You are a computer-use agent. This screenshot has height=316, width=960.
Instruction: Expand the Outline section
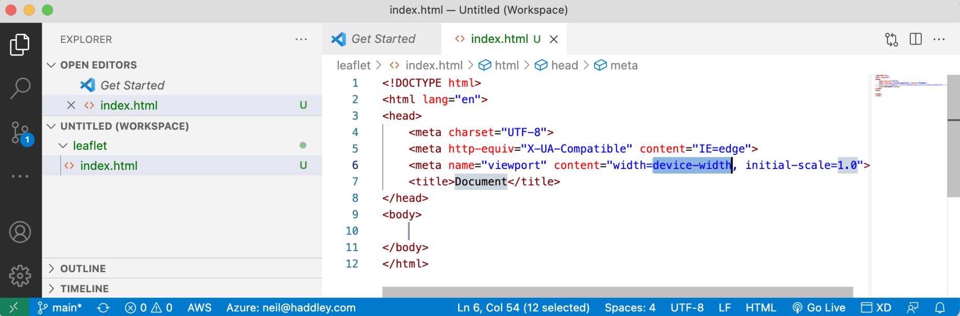[51, 268]
